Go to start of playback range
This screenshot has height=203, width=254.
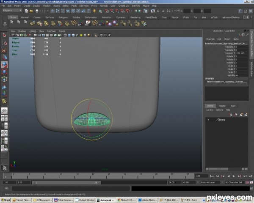click(x=212, y=176)
